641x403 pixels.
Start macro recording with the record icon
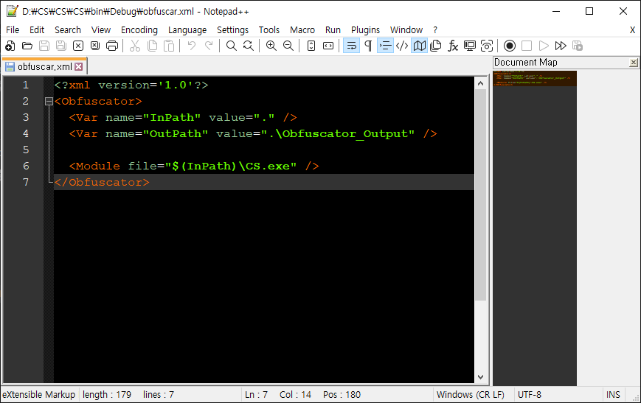(x=510, y=46)
